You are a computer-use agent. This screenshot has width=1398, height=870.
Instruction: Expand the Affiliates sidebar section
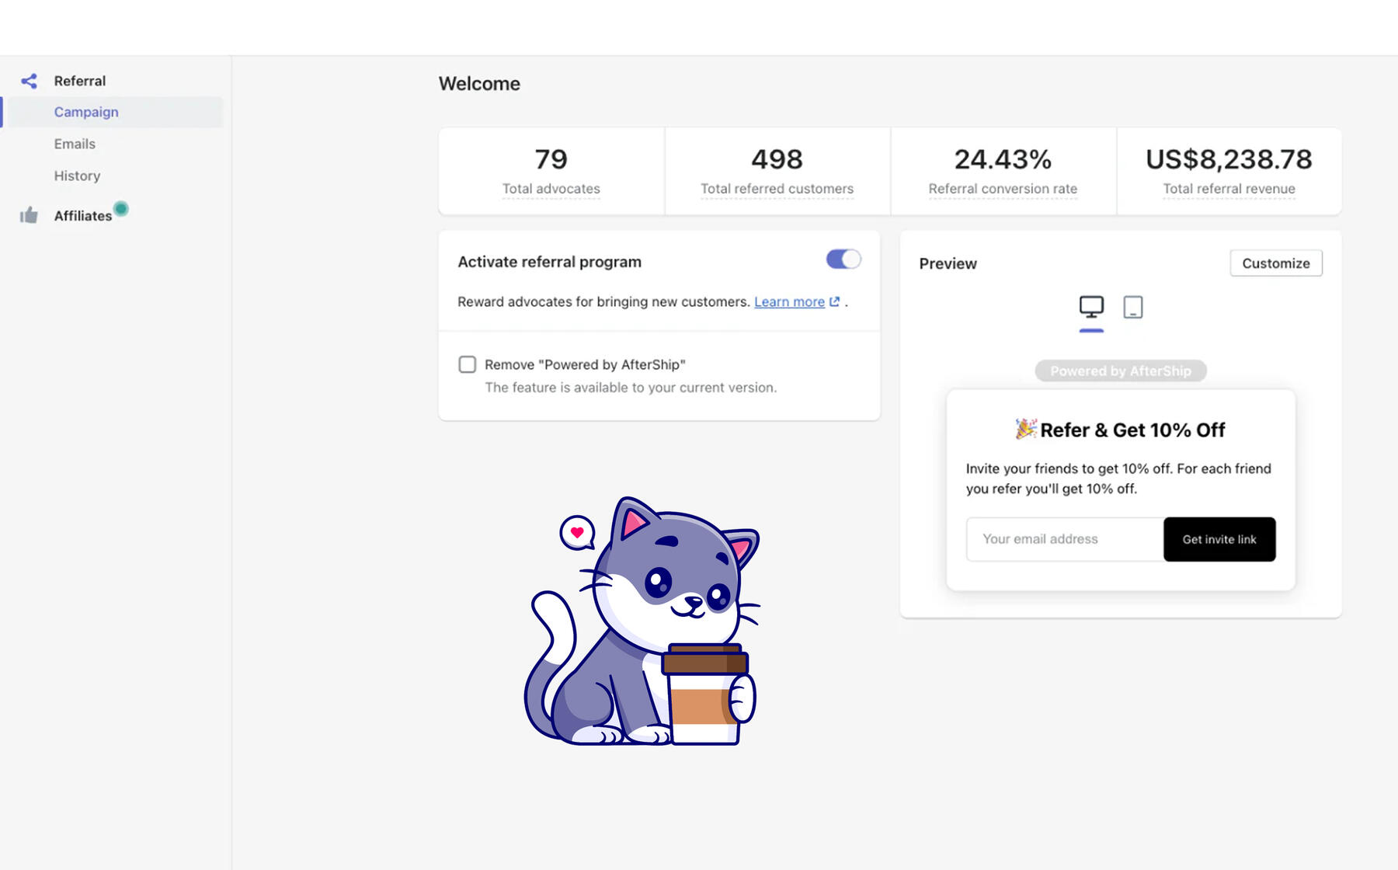click(x=83, y=216)
